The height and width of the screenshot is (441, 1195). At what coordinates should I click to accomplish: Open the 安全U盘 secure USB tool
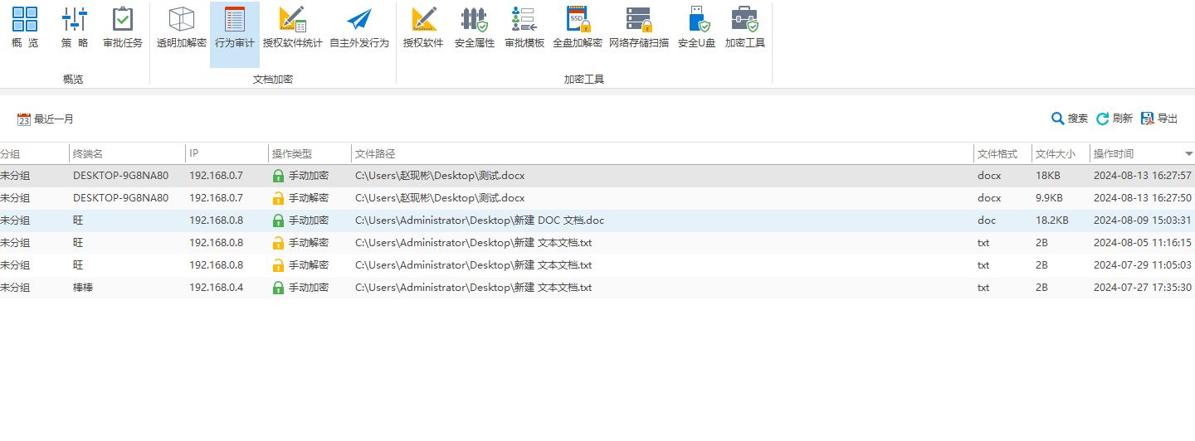click(x=697, y=27)
